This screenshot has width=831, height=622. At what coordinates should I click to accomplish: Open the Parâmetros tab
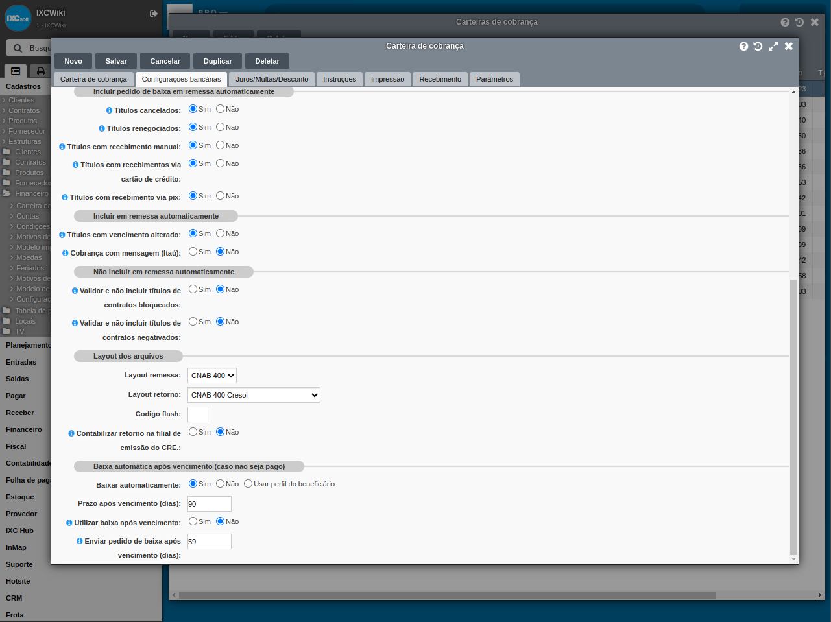494,79
